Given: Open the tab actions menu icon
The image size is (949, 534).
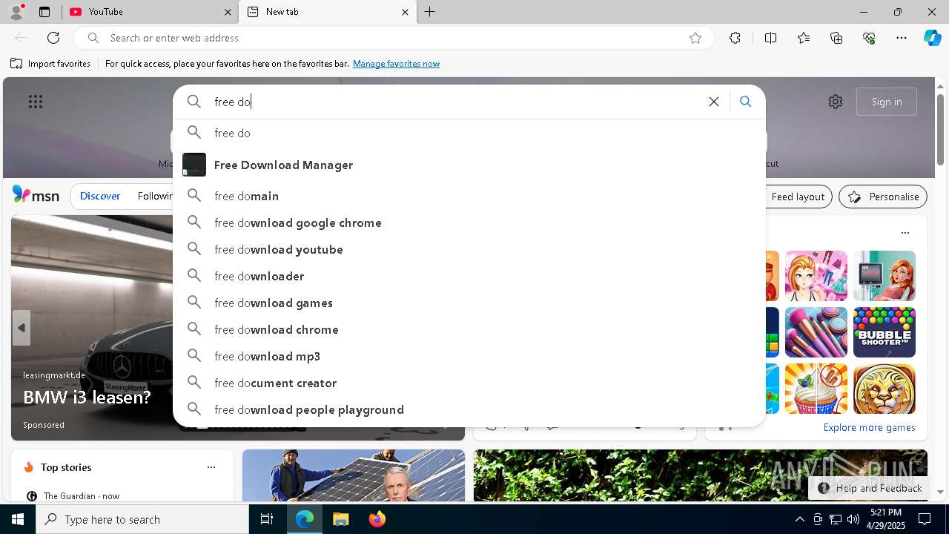Looking at the screenshot, I should 44,12.
